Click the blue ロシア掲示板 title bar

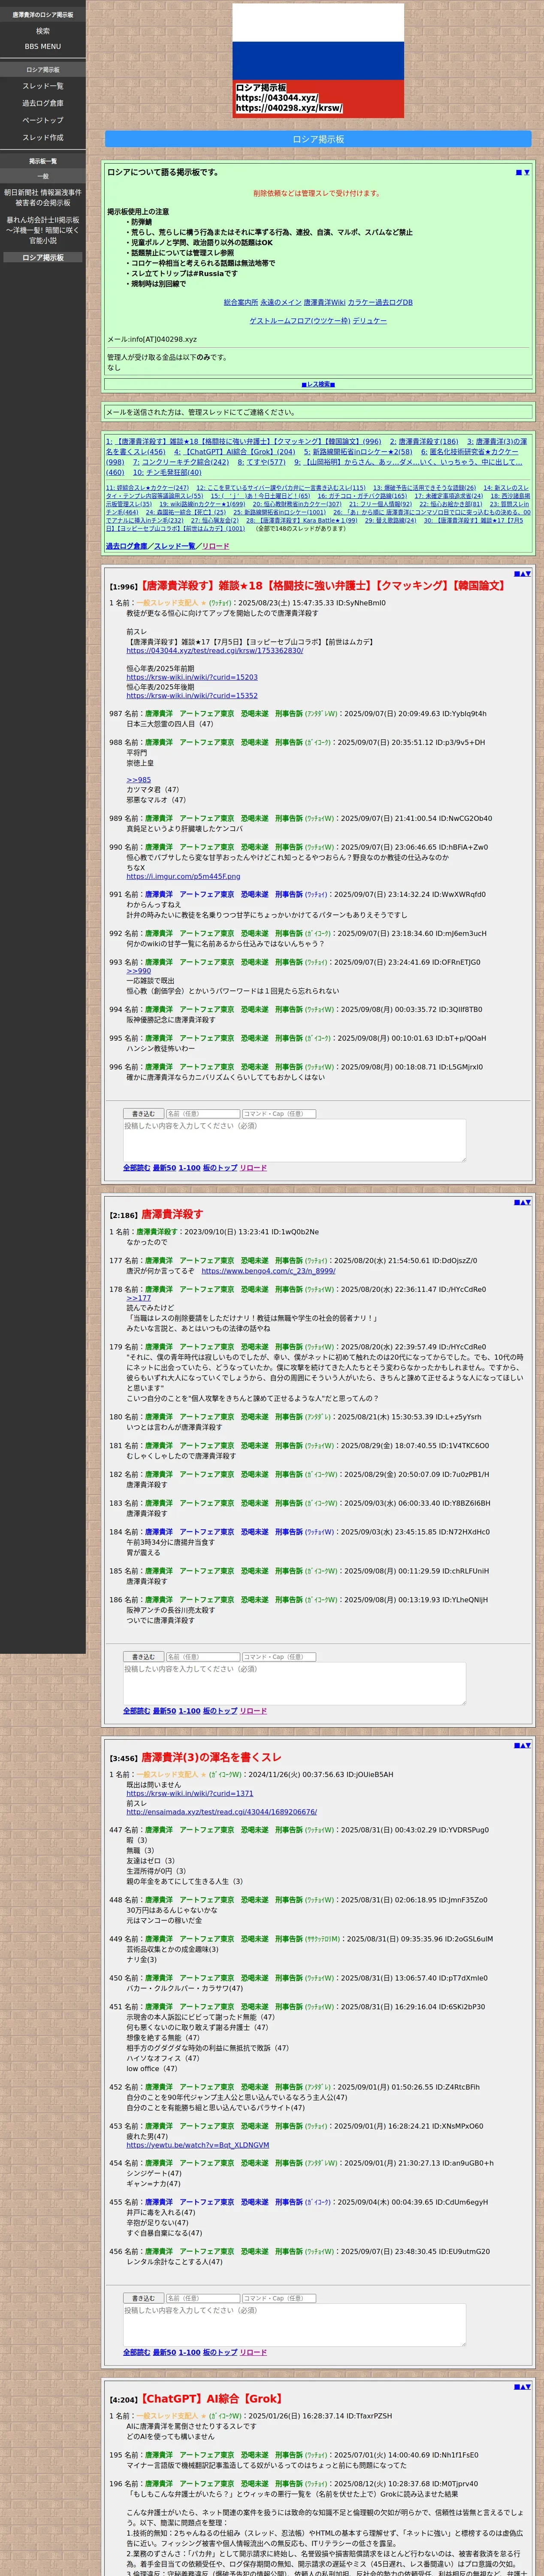pyautogui.click(x=318, y=139)
